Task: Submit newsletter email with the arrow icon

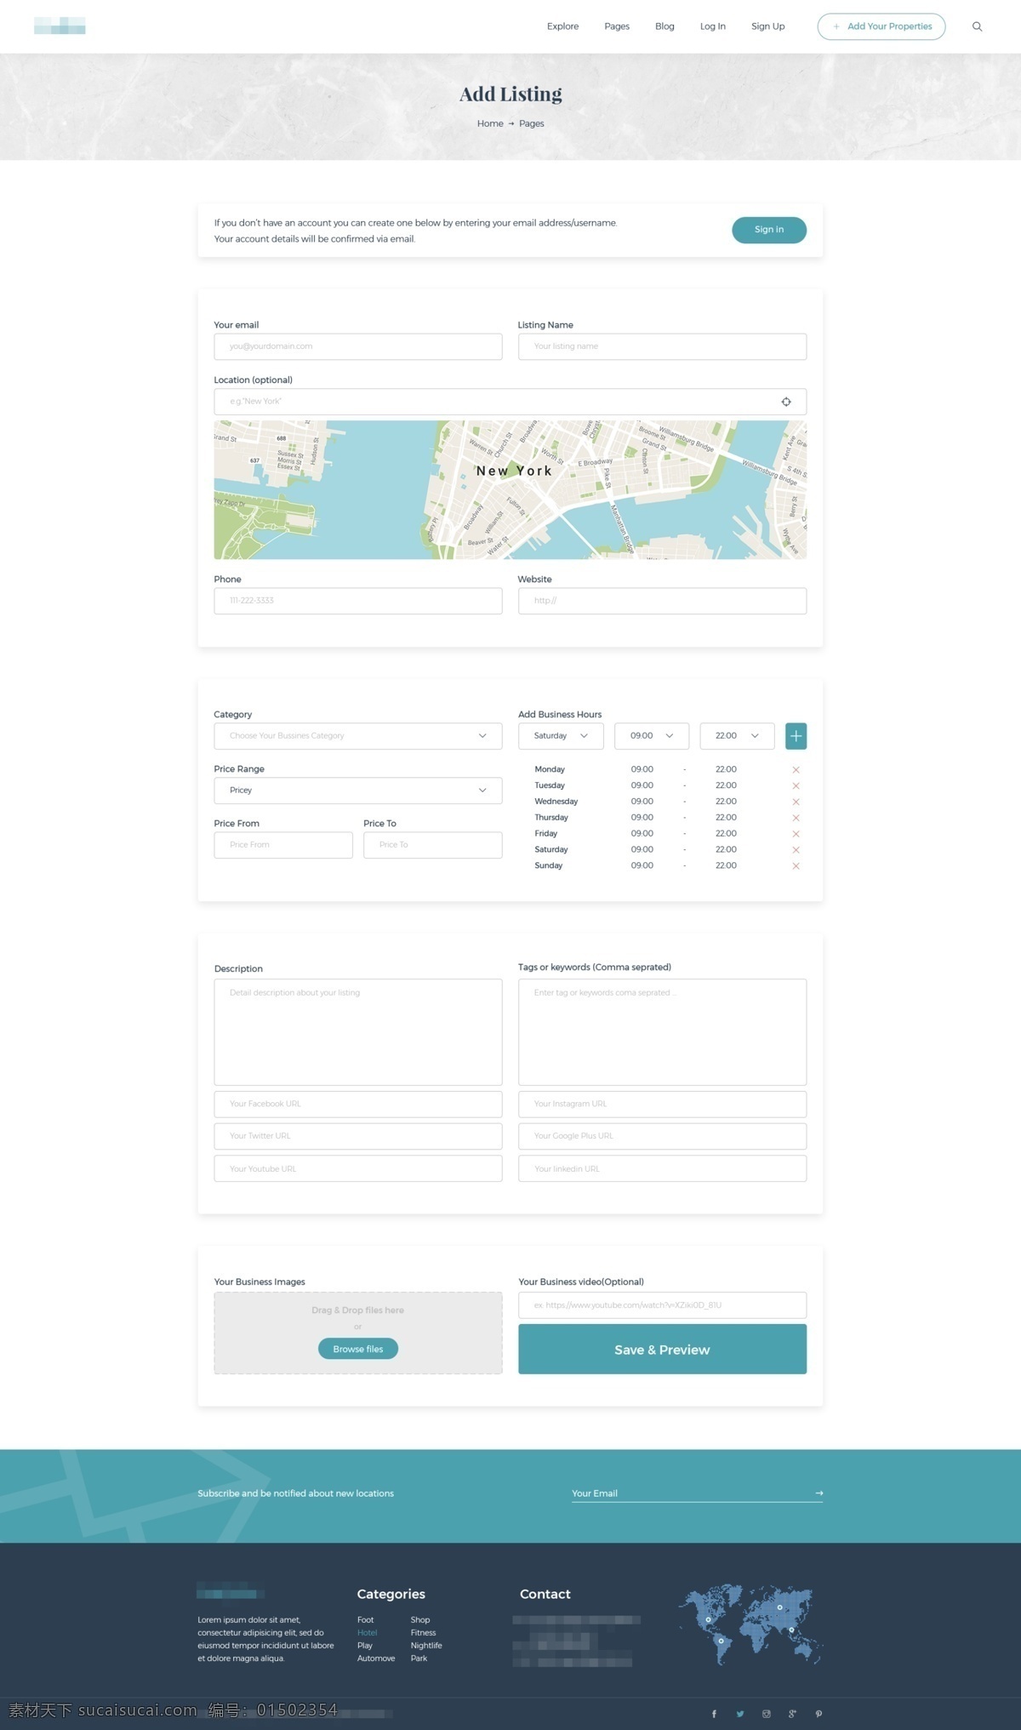Action: pos(819,1493)
